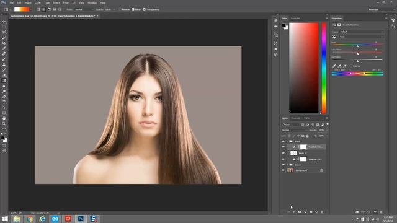Hide the Background layer eye icon
The width and height of the screenshot is (397, 223).
[283, 170]
